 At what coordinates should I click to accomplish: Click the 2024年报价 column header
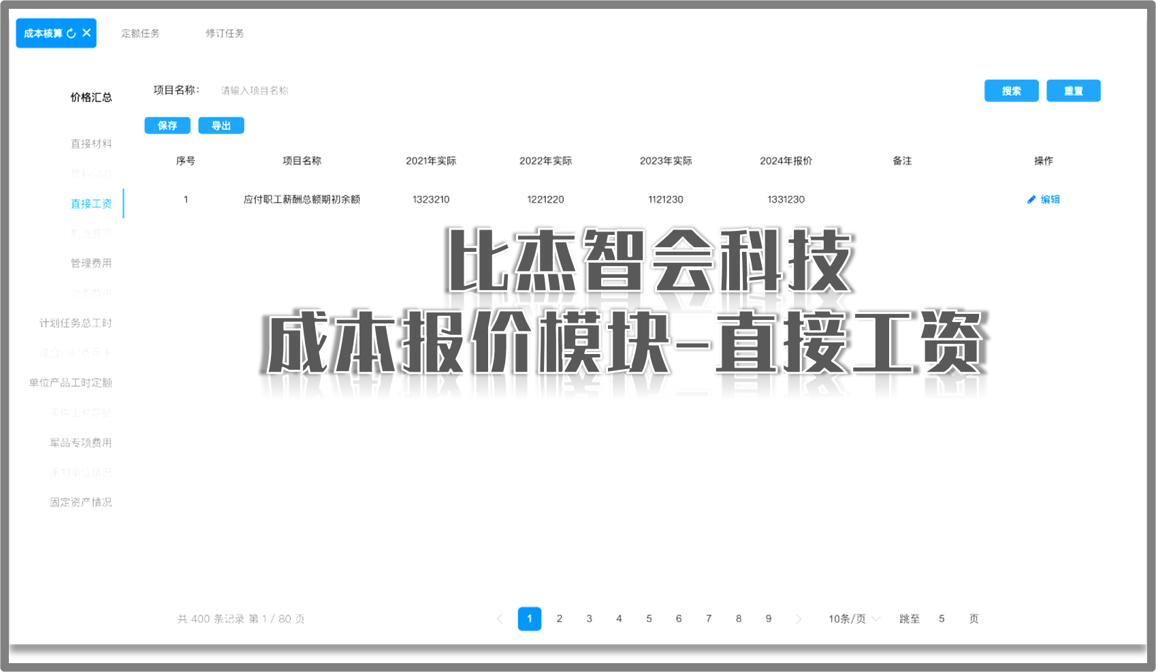click(786, 161)
